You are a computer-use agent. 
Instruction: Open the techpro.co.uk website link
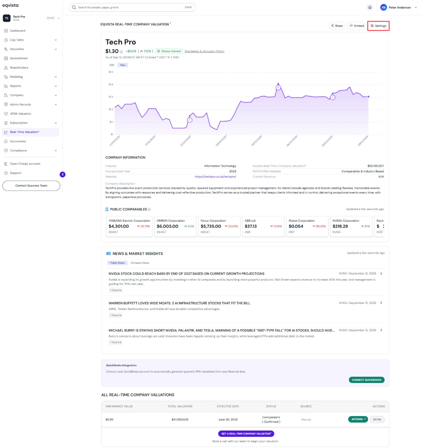(215, 177)
